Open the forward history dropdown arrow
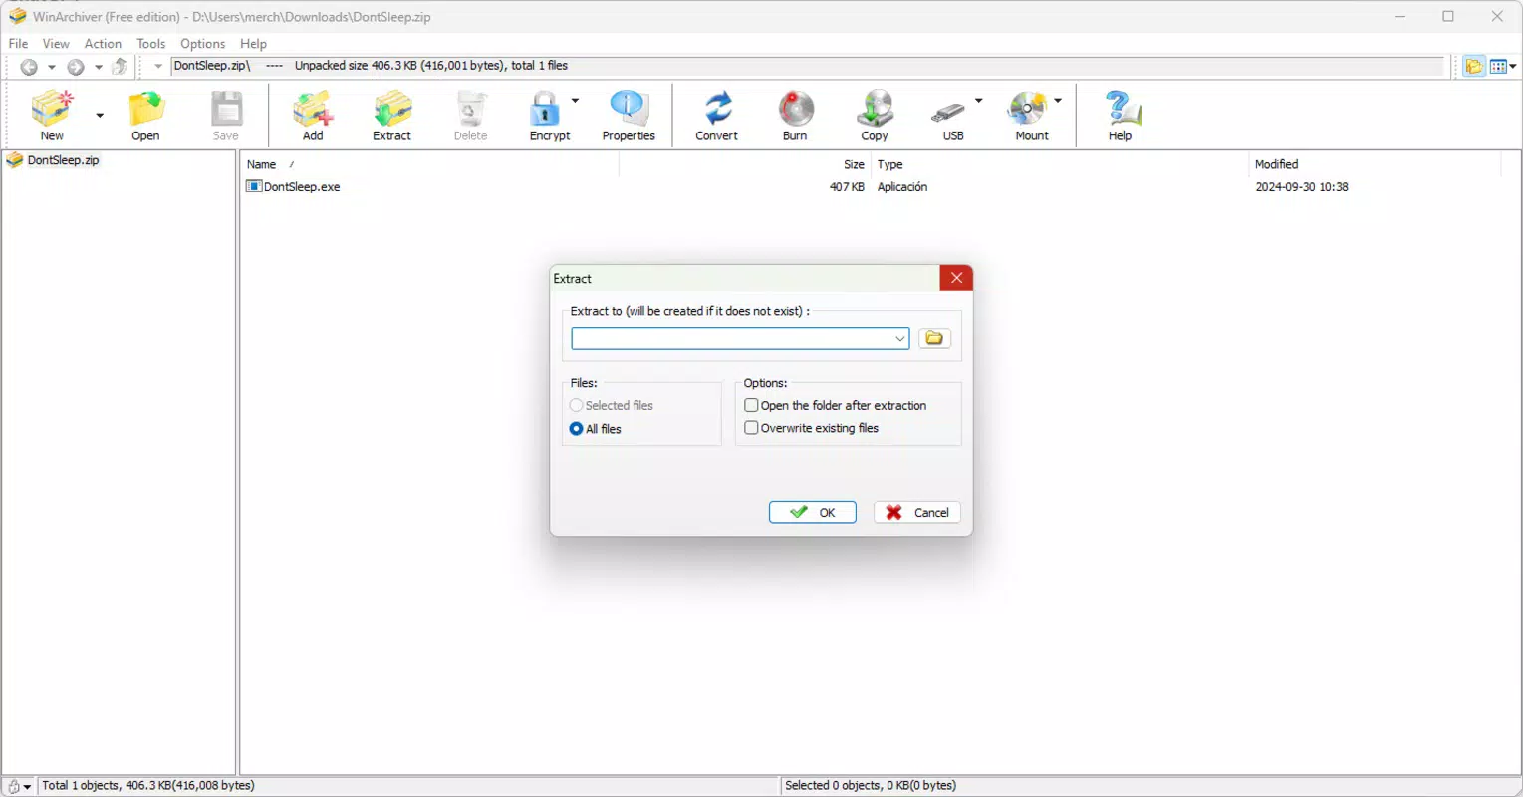Screen dimensions: 1523x797 98,67
